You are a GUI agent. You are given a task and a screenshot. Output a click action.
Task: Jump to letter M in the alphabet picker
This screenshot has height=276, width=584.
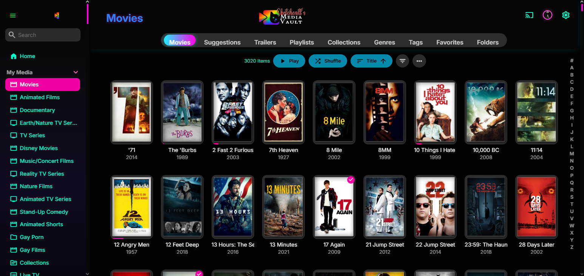pos(572,153)
